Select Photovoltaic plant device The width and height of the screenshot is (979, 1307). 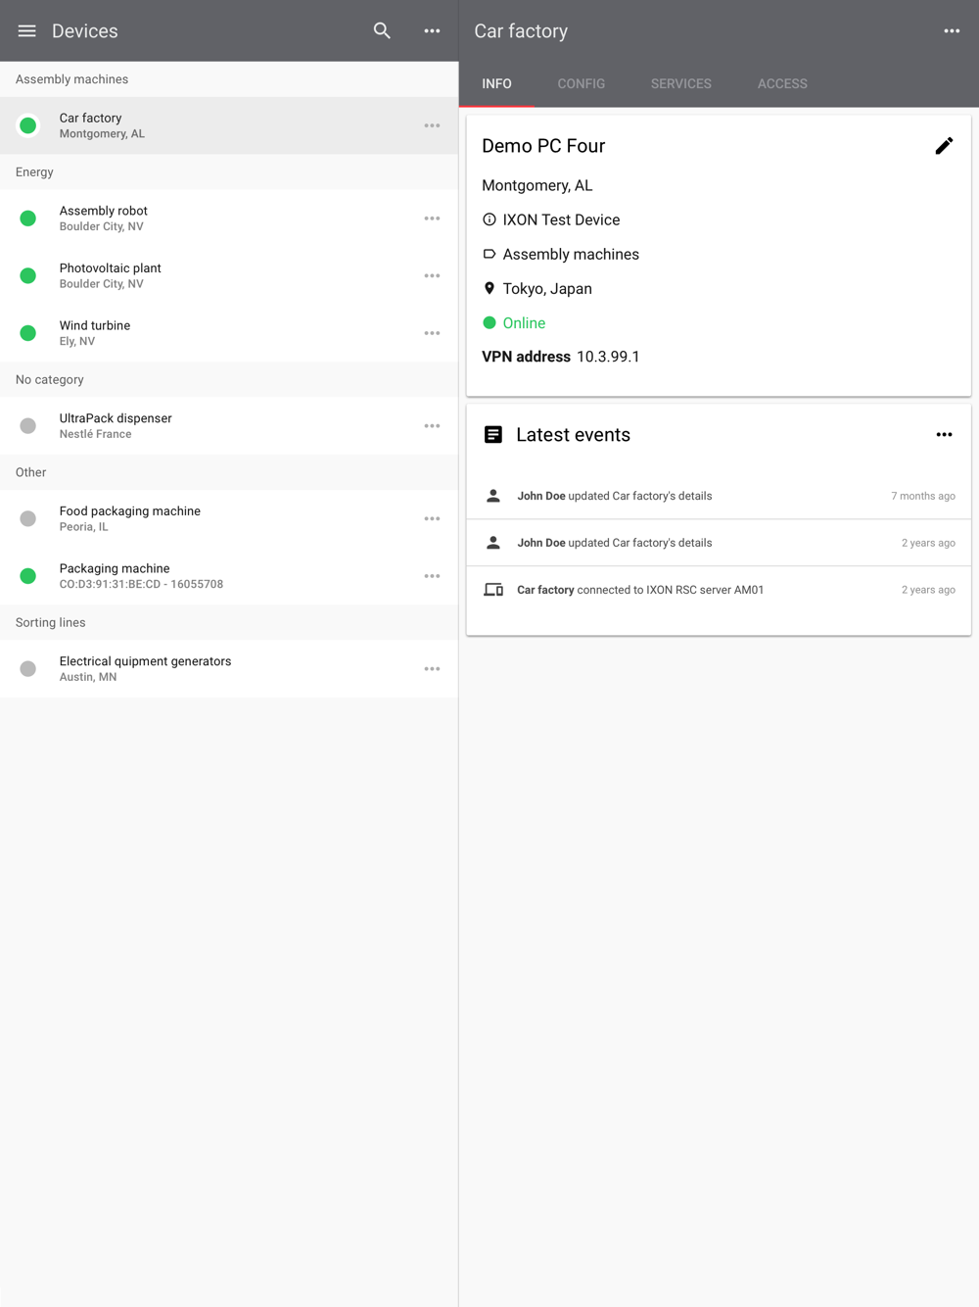196,275
